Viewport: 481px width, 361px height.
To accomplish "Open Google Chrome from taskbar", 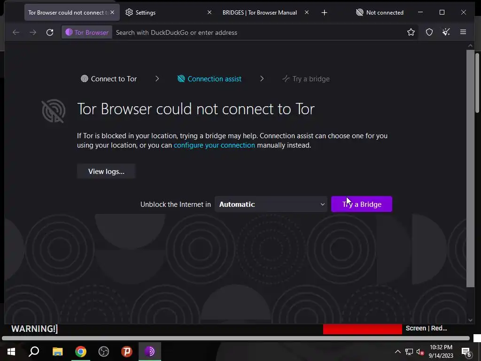I will point(81,352).
